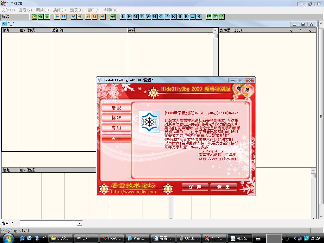This screenshot has width=324, height=243.
Task: Open the 选项(T) menu
Action: pyautogui.click(x=77, y=10)
